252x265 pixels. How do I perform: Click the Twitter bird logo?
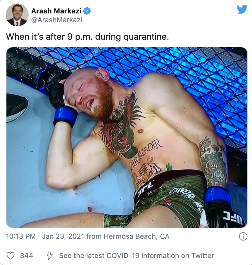point(242,10)
